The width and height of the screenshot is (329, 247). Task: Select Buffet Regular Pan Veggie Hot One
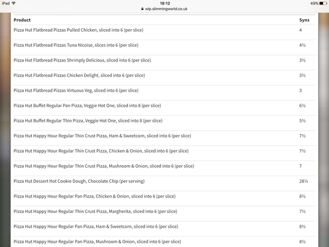[x=164, y=108]
